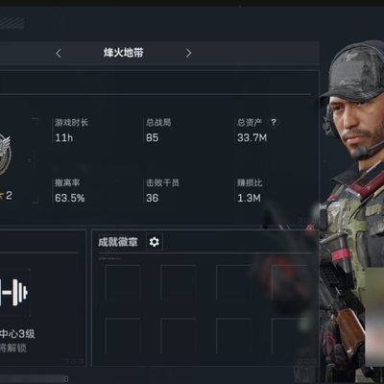
Task: Select second badge slot in bottom row
Action: click(x=179, y=336)
